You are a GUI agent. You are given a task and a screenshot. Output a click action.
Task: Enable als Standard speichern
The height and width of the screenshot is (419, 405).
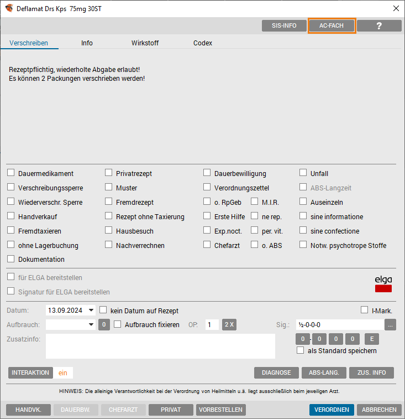(300, 350)
